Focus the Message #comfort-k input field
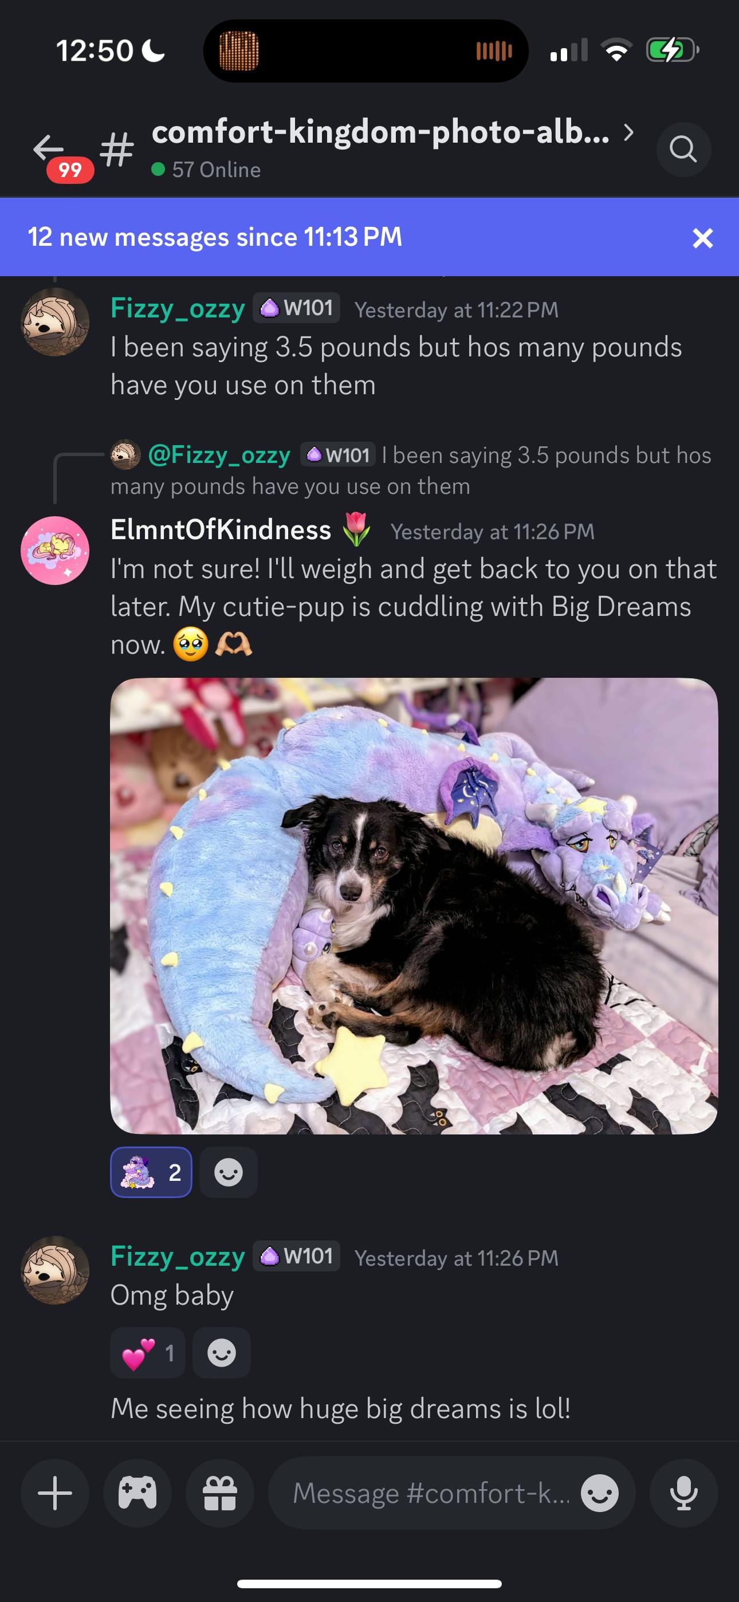 [432, 1493]
